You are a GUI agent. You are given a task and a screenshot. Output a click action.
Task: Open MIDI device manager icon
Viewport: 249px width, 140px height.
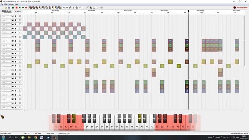[x=94, y=7]
